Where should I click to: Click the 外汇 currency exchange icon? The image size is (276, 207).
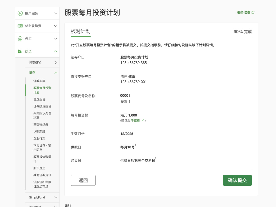(x=20, y=39)
